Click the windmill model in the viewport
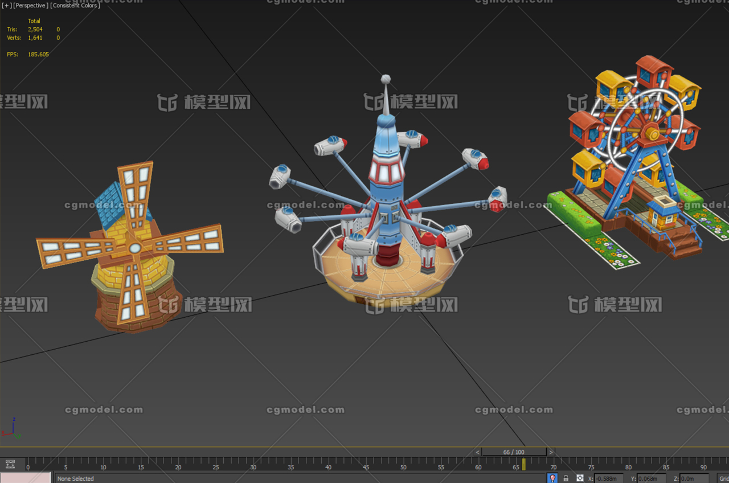 pos(130,248)
